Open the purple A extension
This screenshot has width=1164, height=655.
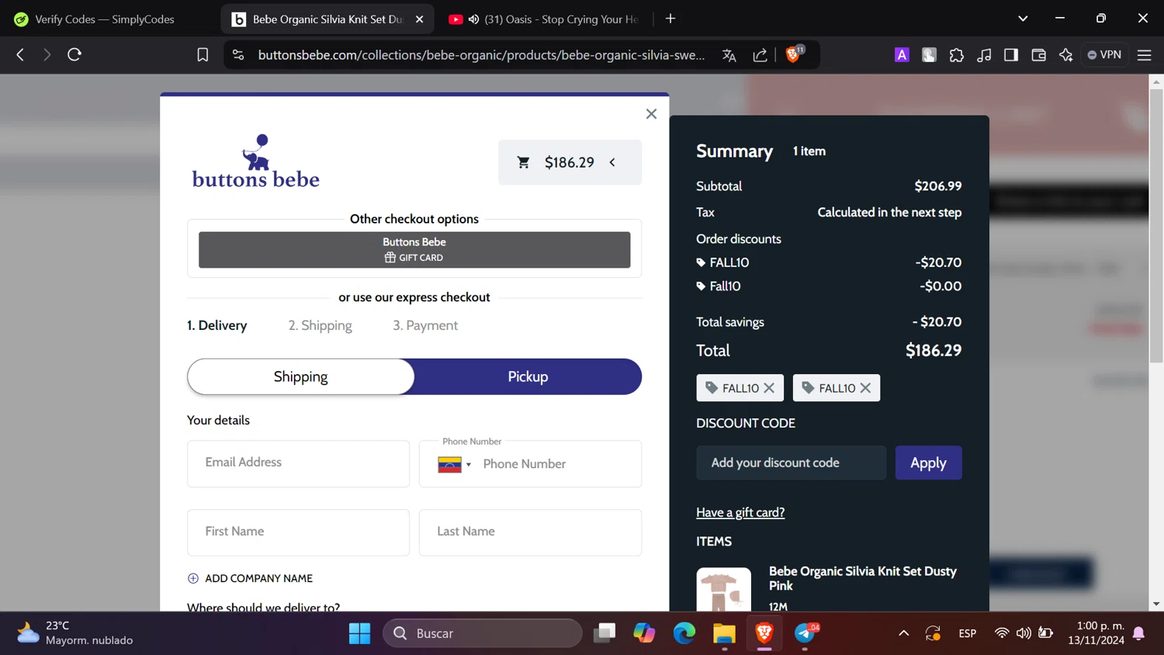(902, 54)
